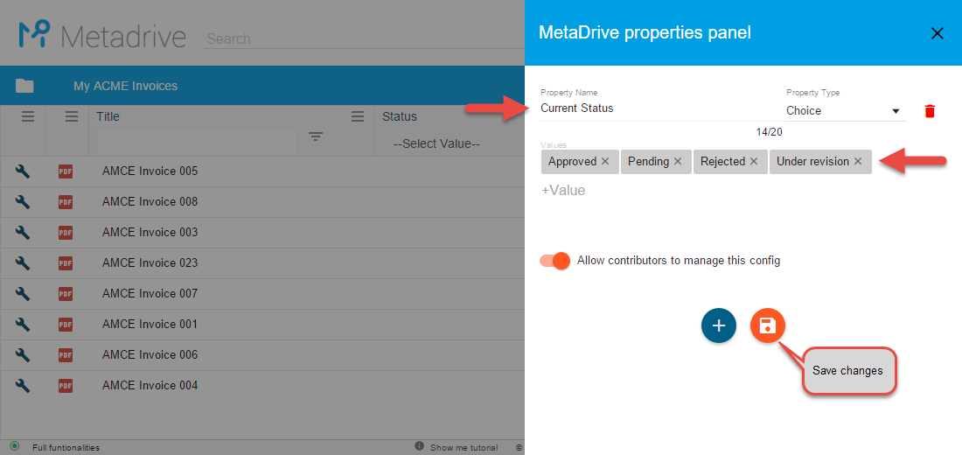Open Title column hamburger menu
This screenshot has width=962, height=455.
point(358,116)
